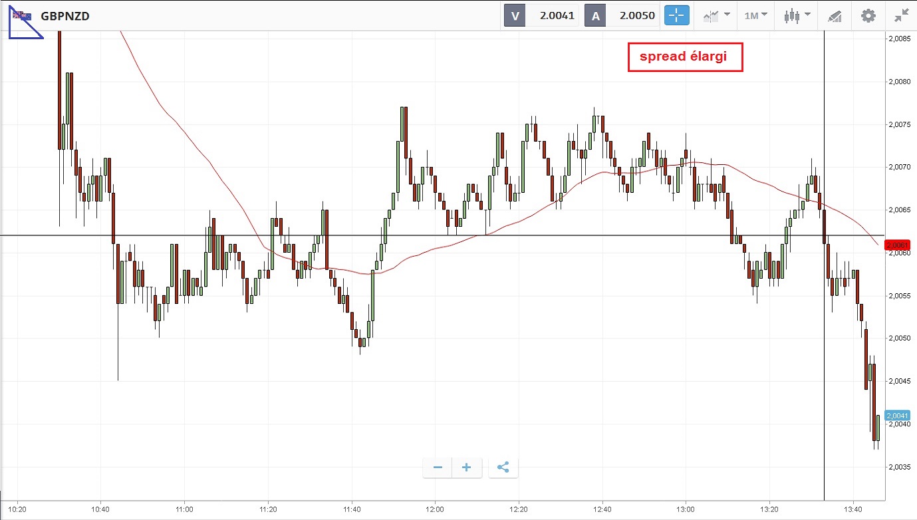Image resolution: width=917 pixels, height=520 pixels.
Task: Click the 2,0055 price axis label
Action: 900,296
